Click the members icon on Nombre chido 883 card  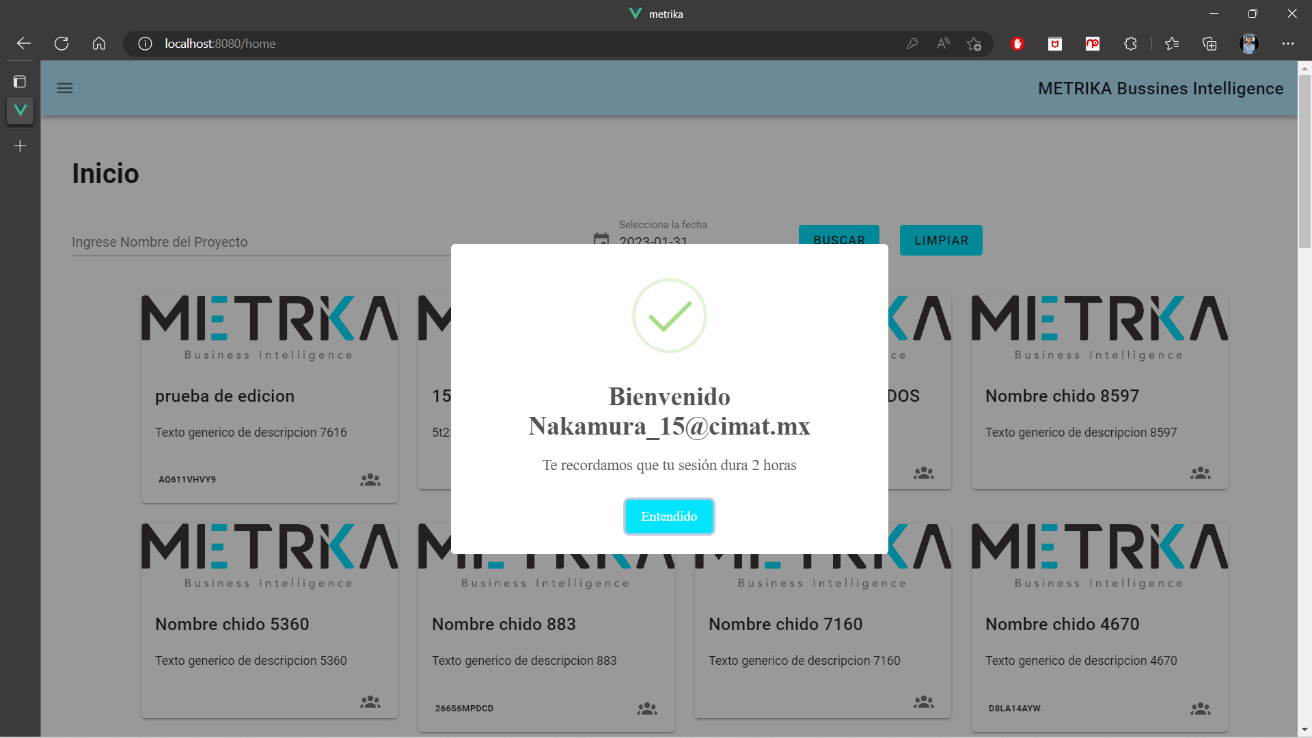646,709
